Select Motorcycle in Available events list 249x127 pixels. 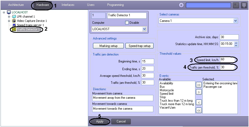(x=167, y=90)
